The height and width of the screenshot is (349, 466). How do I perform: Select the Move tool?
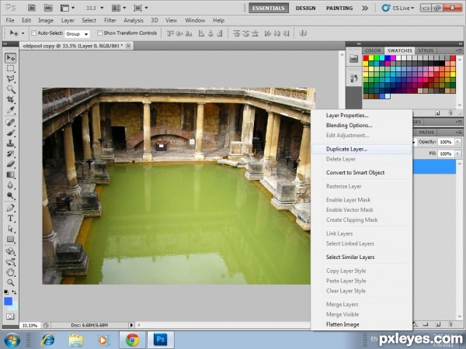[x=10, y=58]
